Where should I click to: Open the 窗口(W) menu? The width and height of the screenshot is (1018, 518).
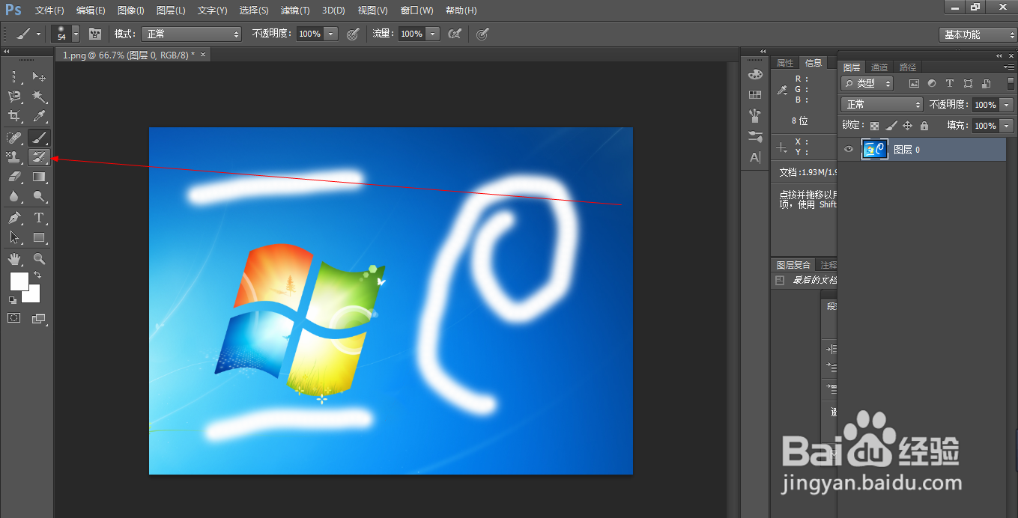[x=417, y=10]
